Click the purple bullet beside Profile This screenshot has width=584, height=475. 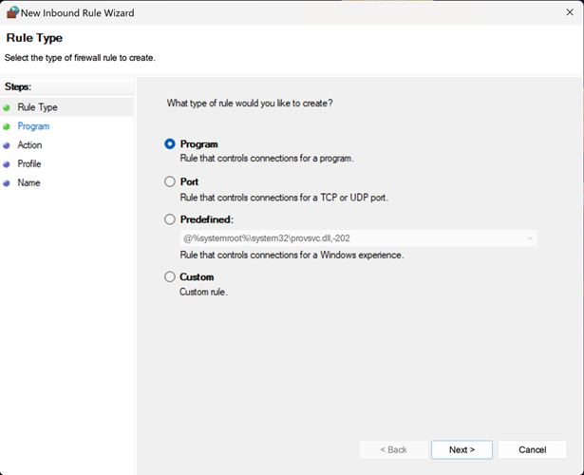point(7,164)
